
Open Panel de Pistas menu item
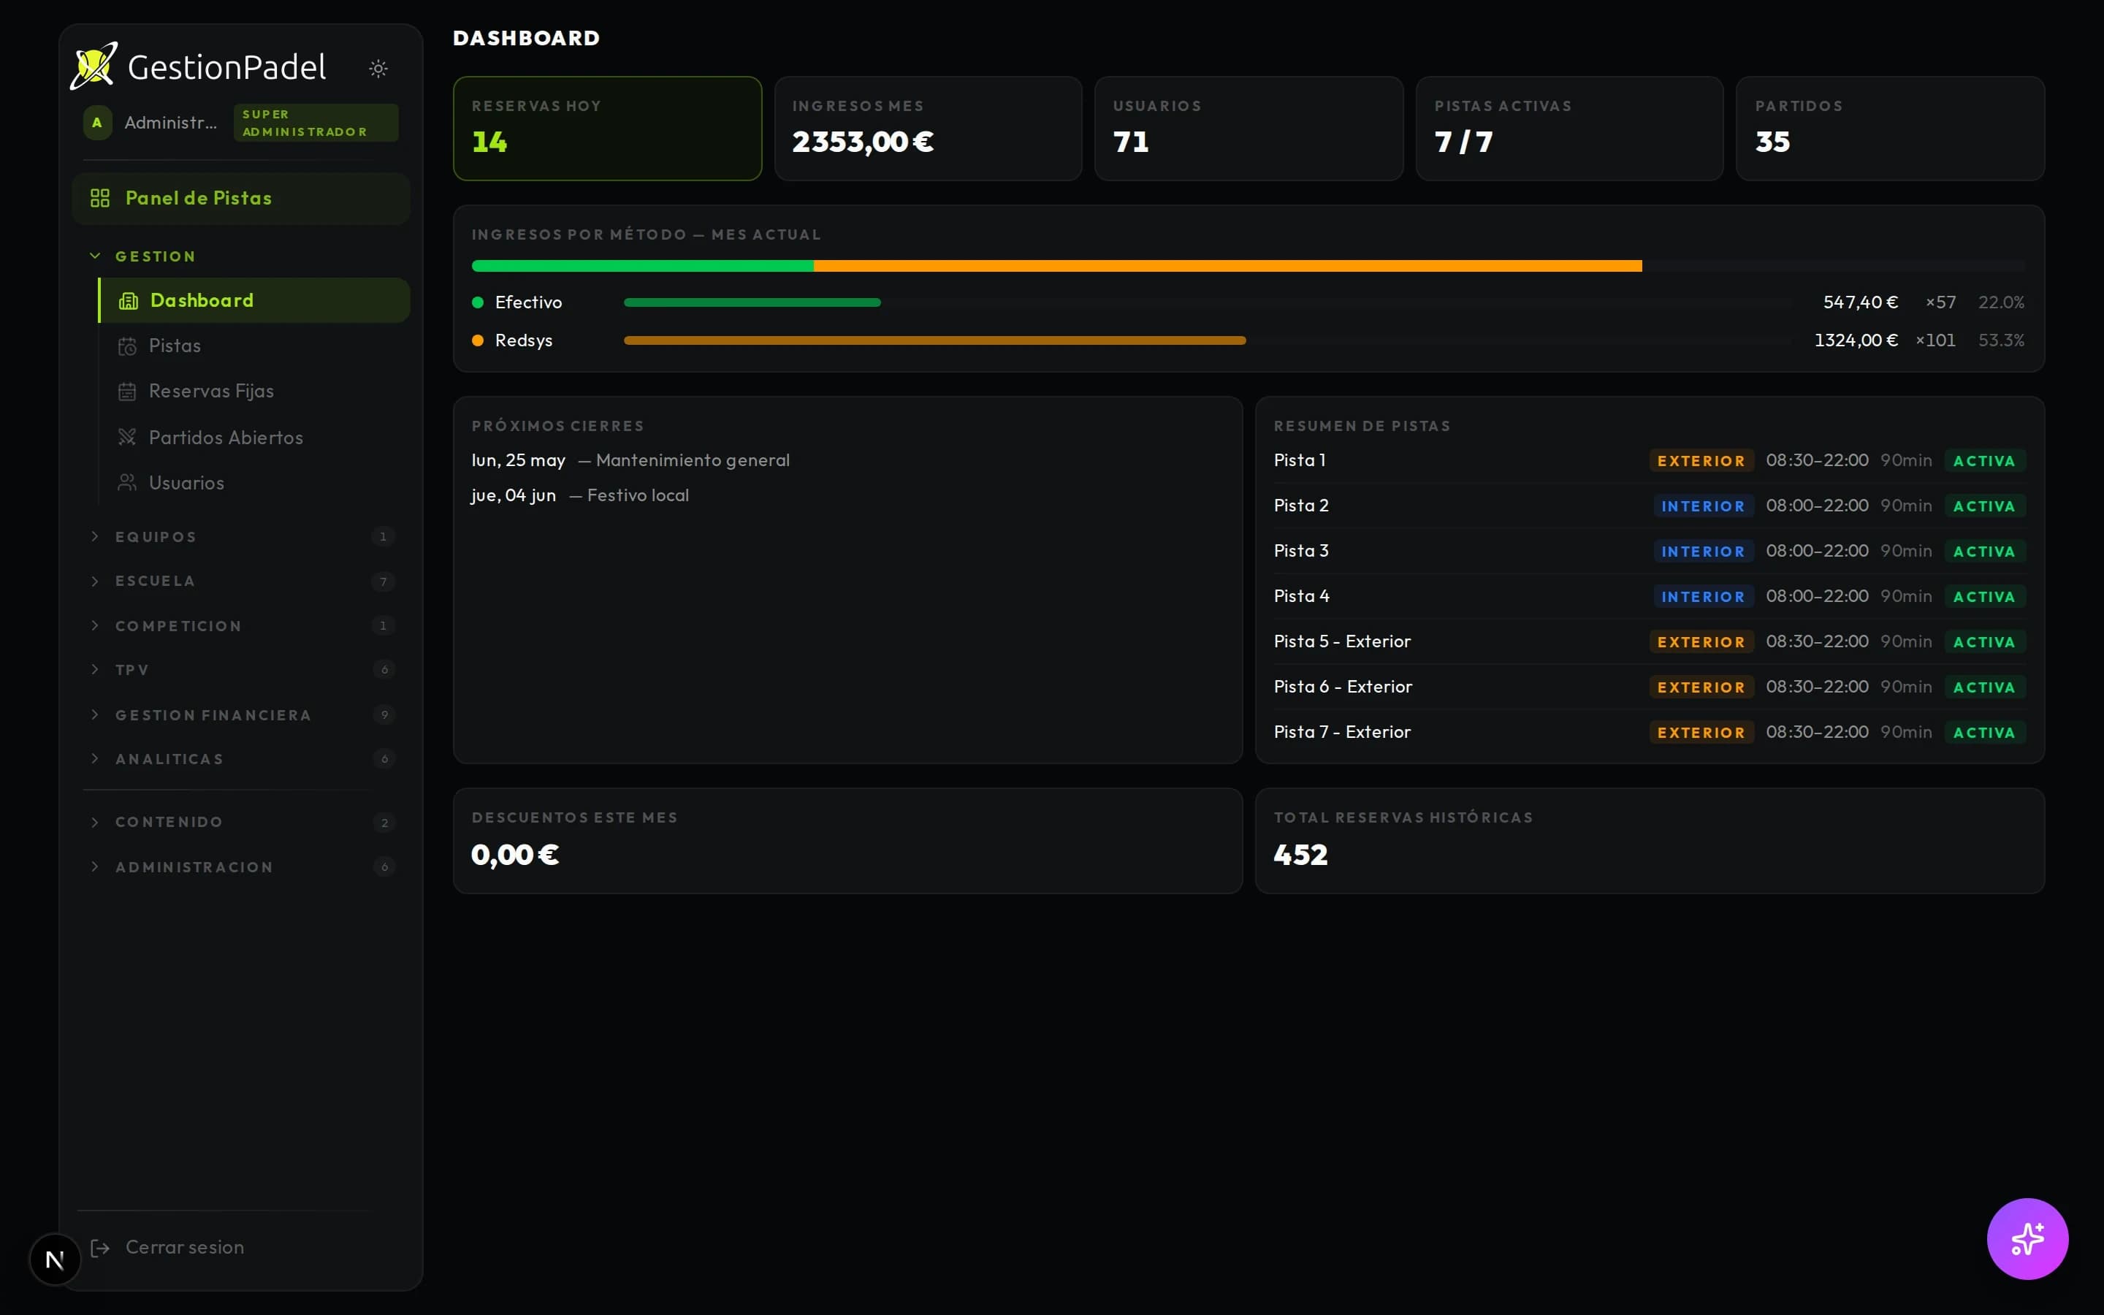pyautogui.click(x=241, y=198)
